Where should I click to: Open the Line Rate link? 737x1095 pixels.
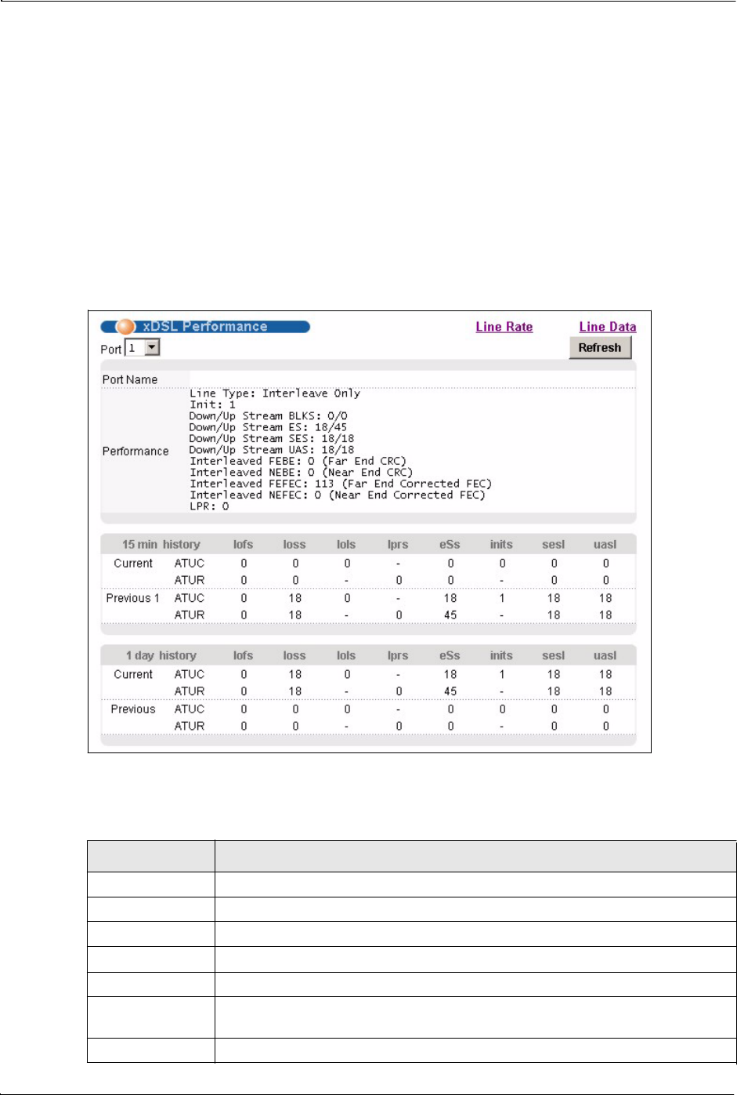(x=504, y=327)
